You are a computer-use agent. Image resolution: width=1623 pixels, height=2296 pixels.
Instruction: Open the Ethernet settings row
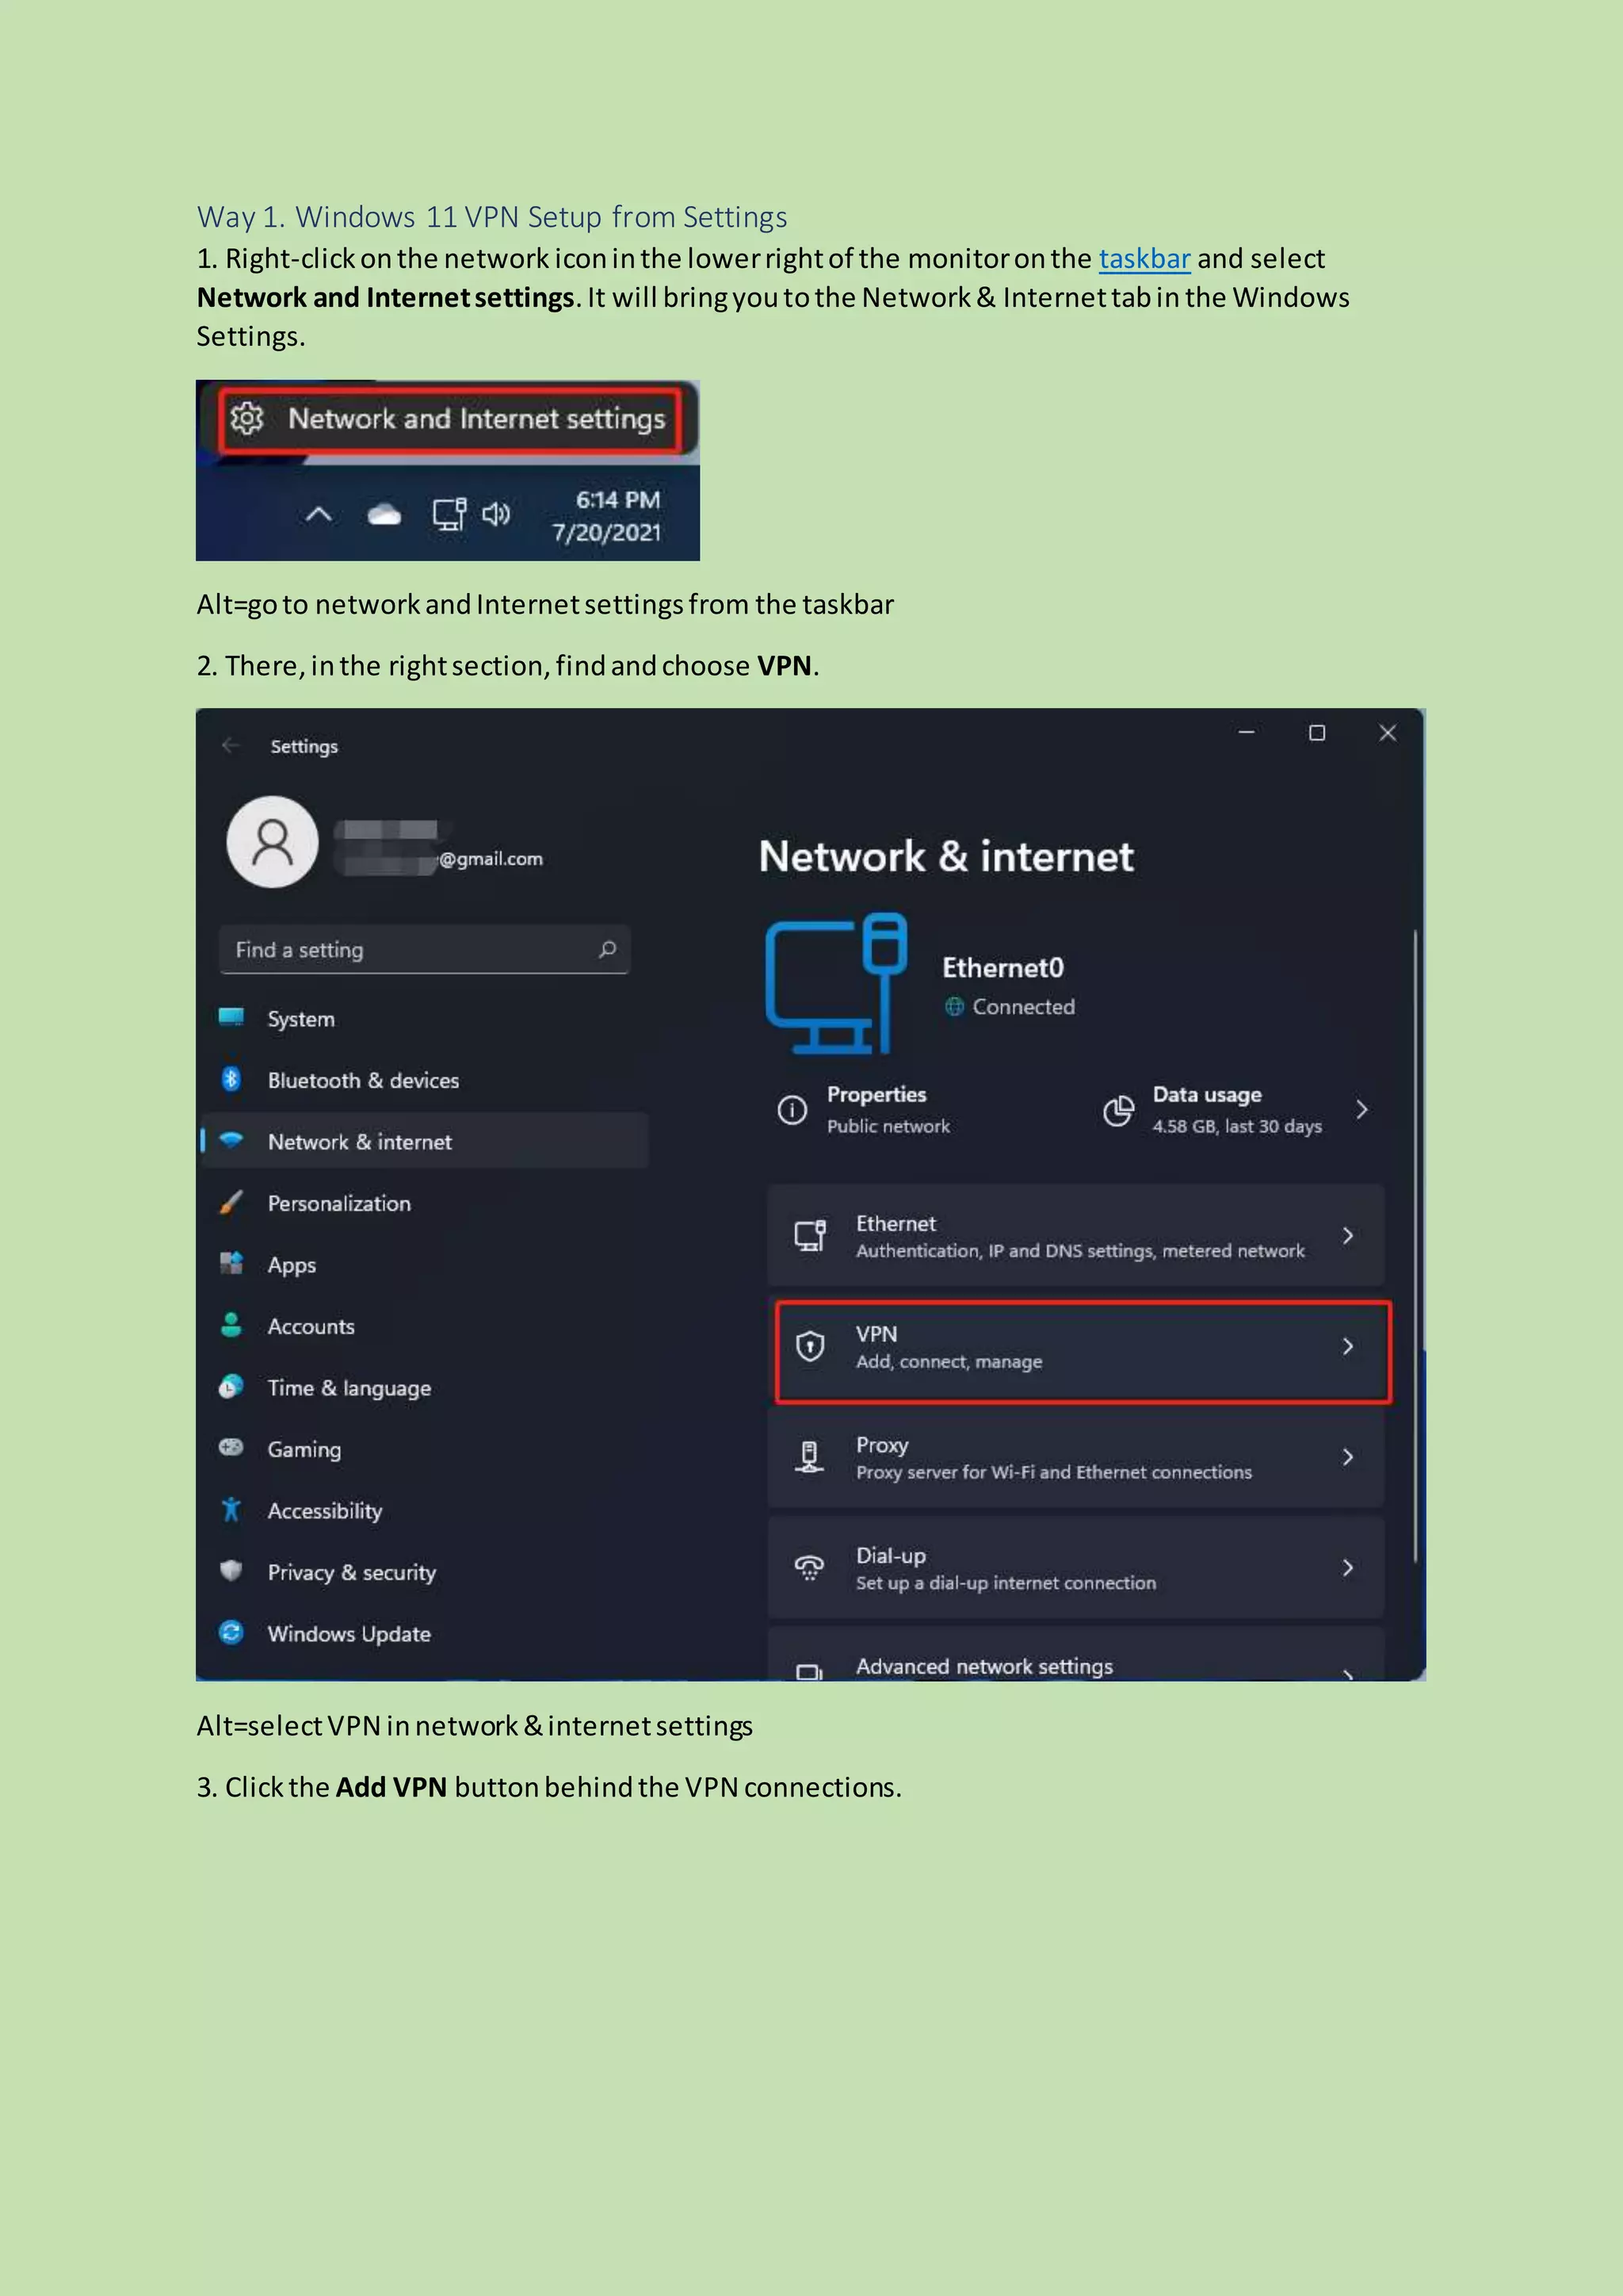(x=1075, y=1236)
